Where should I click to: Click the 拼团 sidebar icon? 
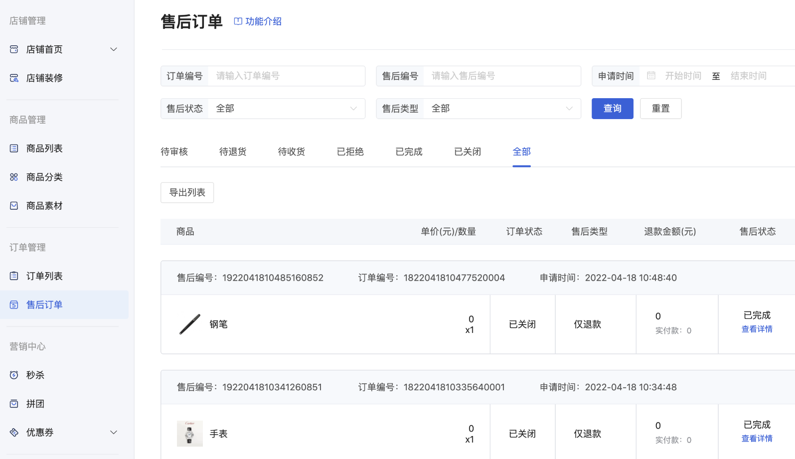pyautogui.click(x=14, y=404)
